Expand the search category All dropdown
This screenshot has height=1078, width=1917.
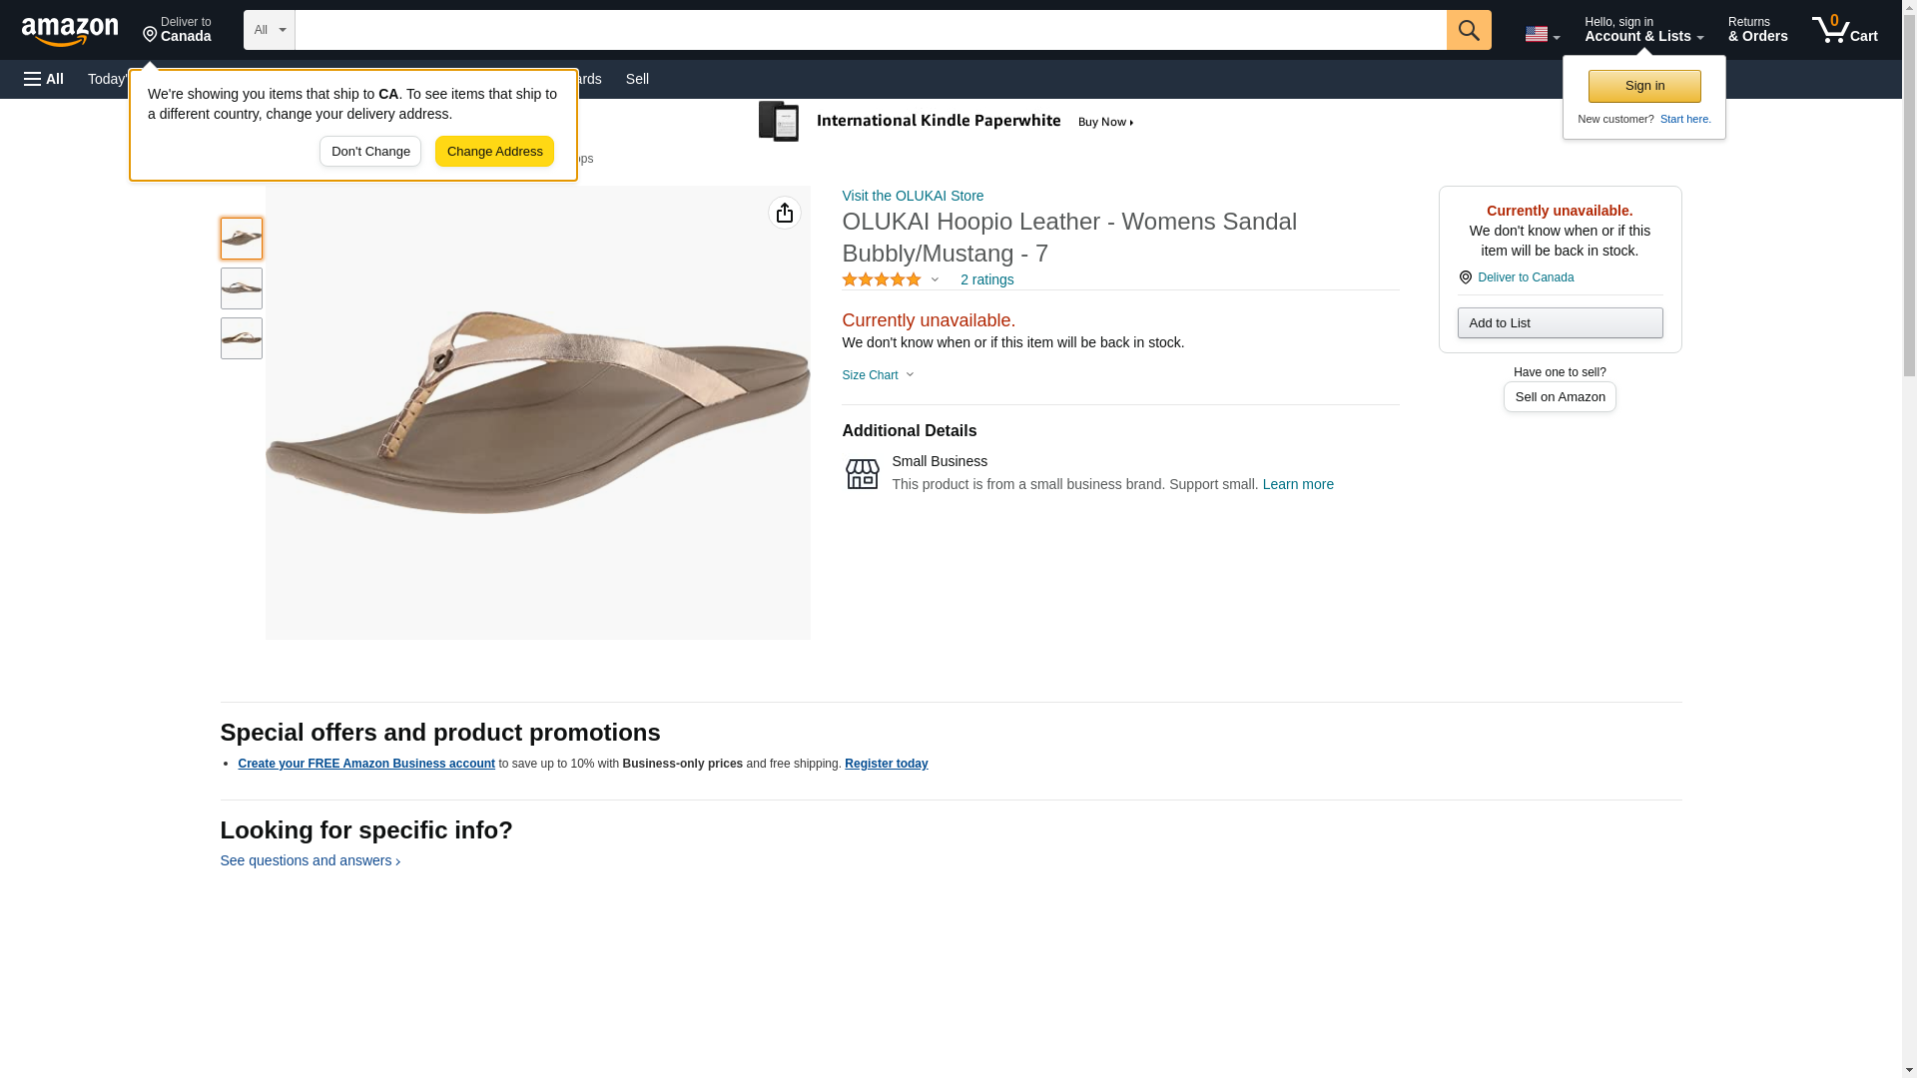pyautogui.click(x=269, y=30)
